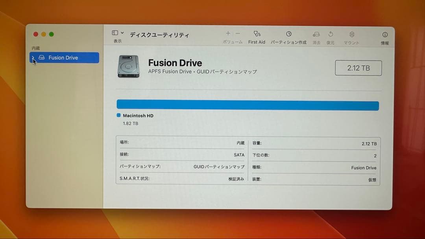Click the 下位の数 label

261,155
